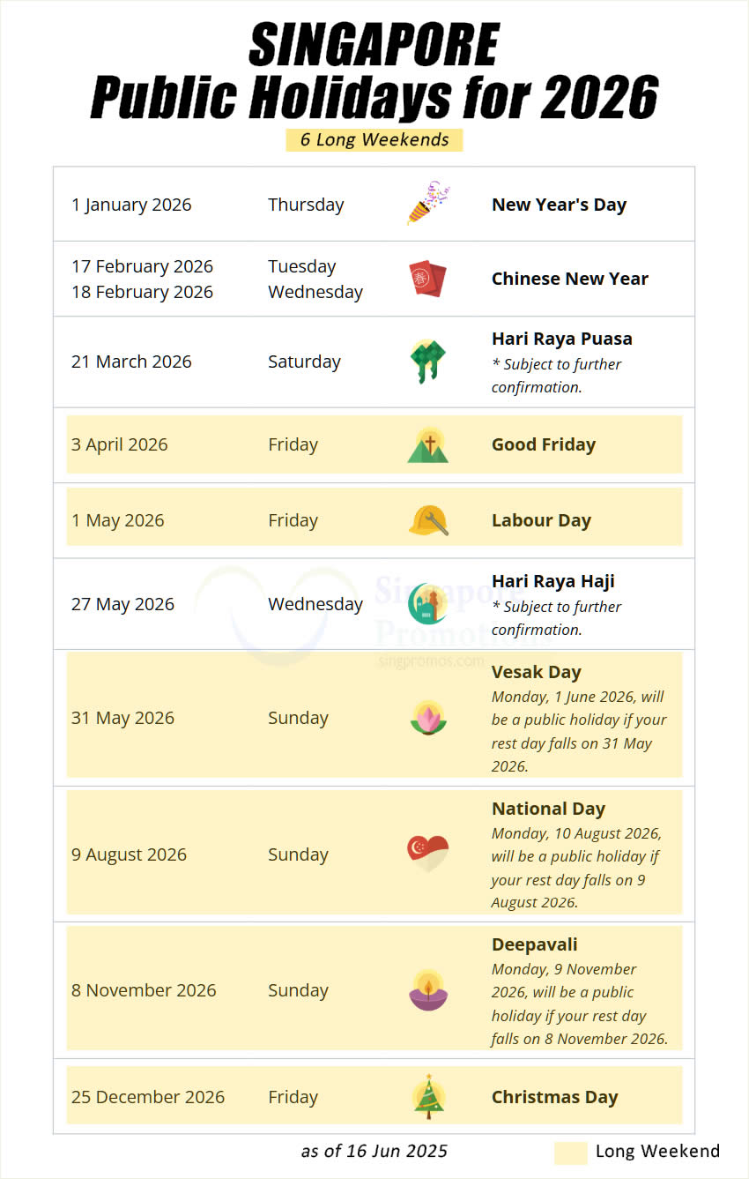Click the red packet Chinese New Year icon
This screenshot has height=1179, width=749.
click(x=428, y=279)
